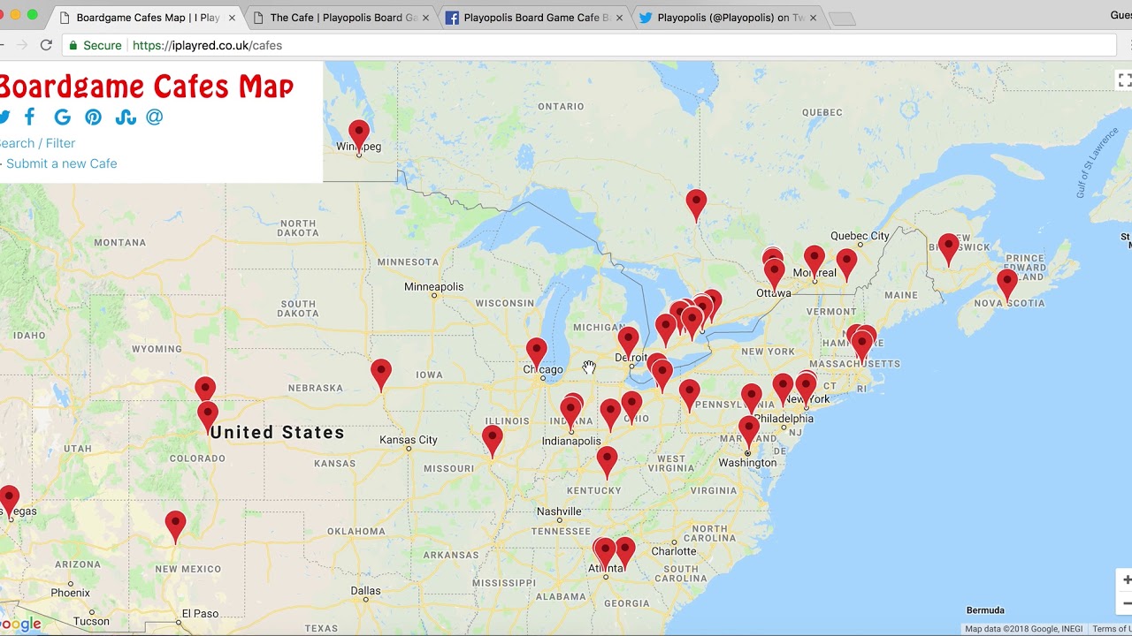Click the New Mexico cafe marker
1132x636 pixels.
coord(175,527)
